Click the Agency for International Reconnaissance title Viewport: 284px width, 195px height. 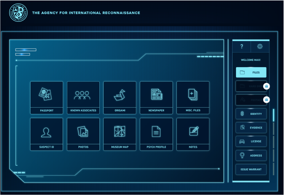point(86,13)
